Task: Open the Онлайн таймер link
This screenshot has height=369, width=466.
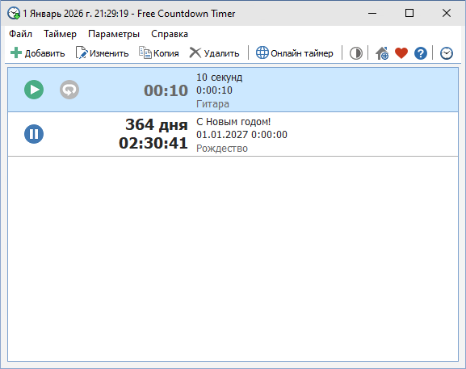Action: tap(295, 53)
